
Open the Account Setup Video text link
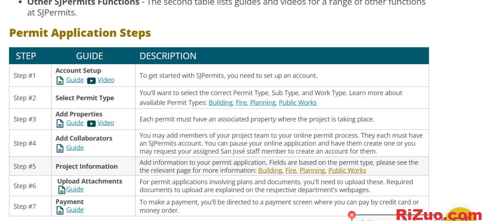pos(106,80)
